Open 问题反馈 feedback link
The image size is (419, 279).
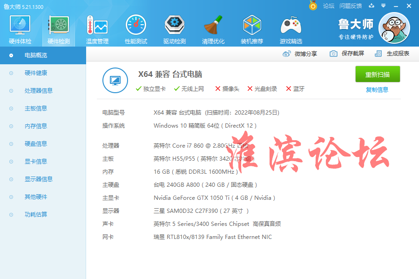point(351,6)
